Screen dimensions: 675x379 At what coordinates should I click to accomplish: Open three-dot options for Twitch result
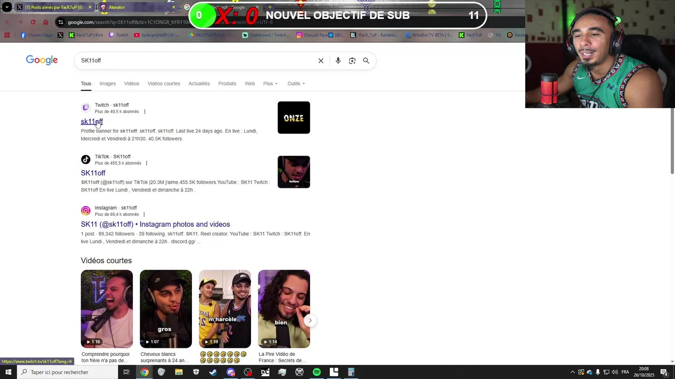tap(145, 112)
